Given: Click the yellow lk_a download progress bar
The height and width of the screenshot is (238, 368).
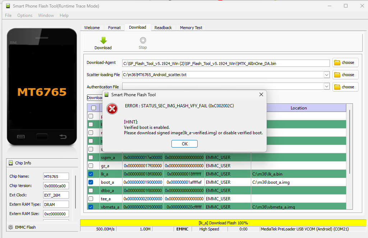Looking at the screenshot, I should pyautogui.click(x=223, y=223).
